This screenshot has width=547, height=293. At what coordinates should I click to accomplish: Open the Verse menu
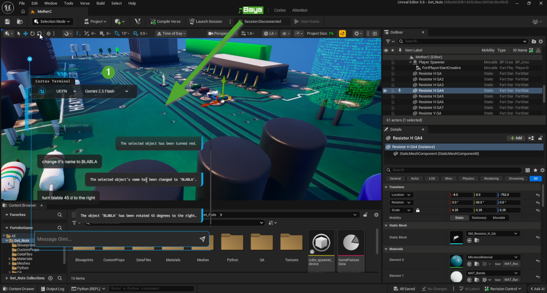pyautogui.click(x=85, y=3)
